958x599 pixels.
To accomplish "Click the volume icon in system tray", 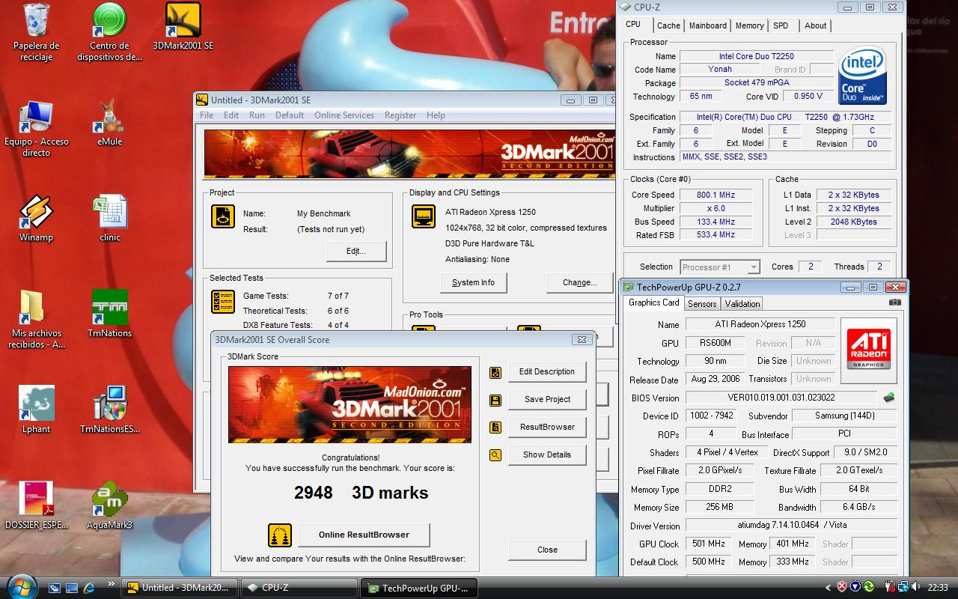I will [x=916, y=588].
